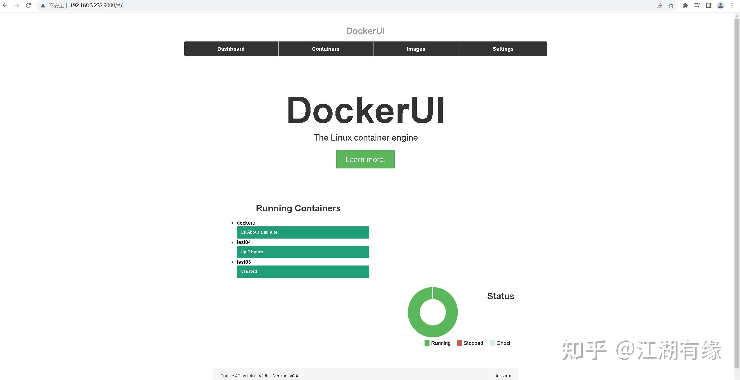Open the dockerui container from Running Containers
The width and height of the screenshot is (740, 380).
[246, 223]
